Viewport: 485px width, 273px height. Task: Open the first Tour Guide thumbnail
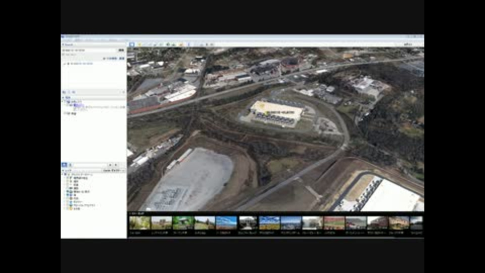click(139, 223)
